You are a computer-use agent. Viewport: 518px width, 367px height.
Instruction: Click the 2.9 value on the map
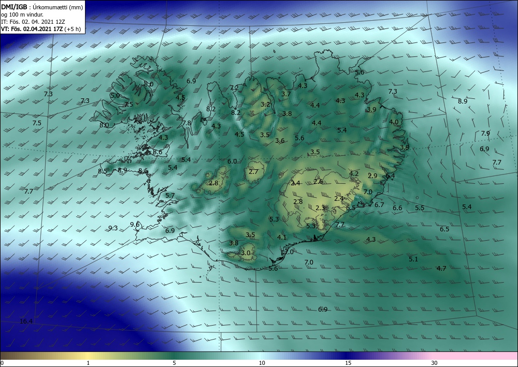[372, 175]
